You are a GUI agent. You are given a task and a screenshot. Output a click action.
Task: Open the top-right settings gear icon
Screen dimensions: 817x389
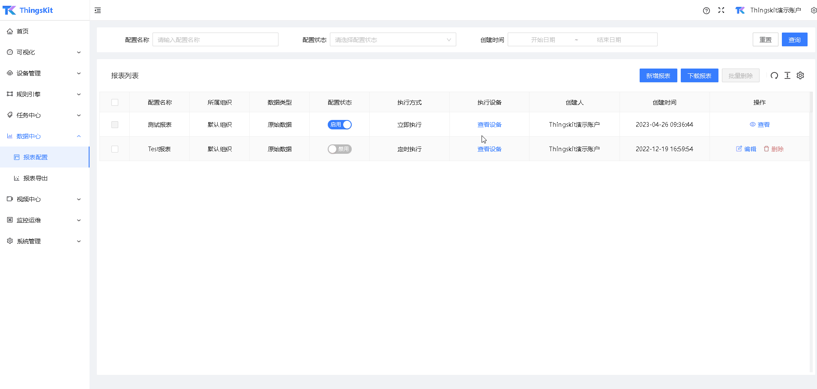813,10
